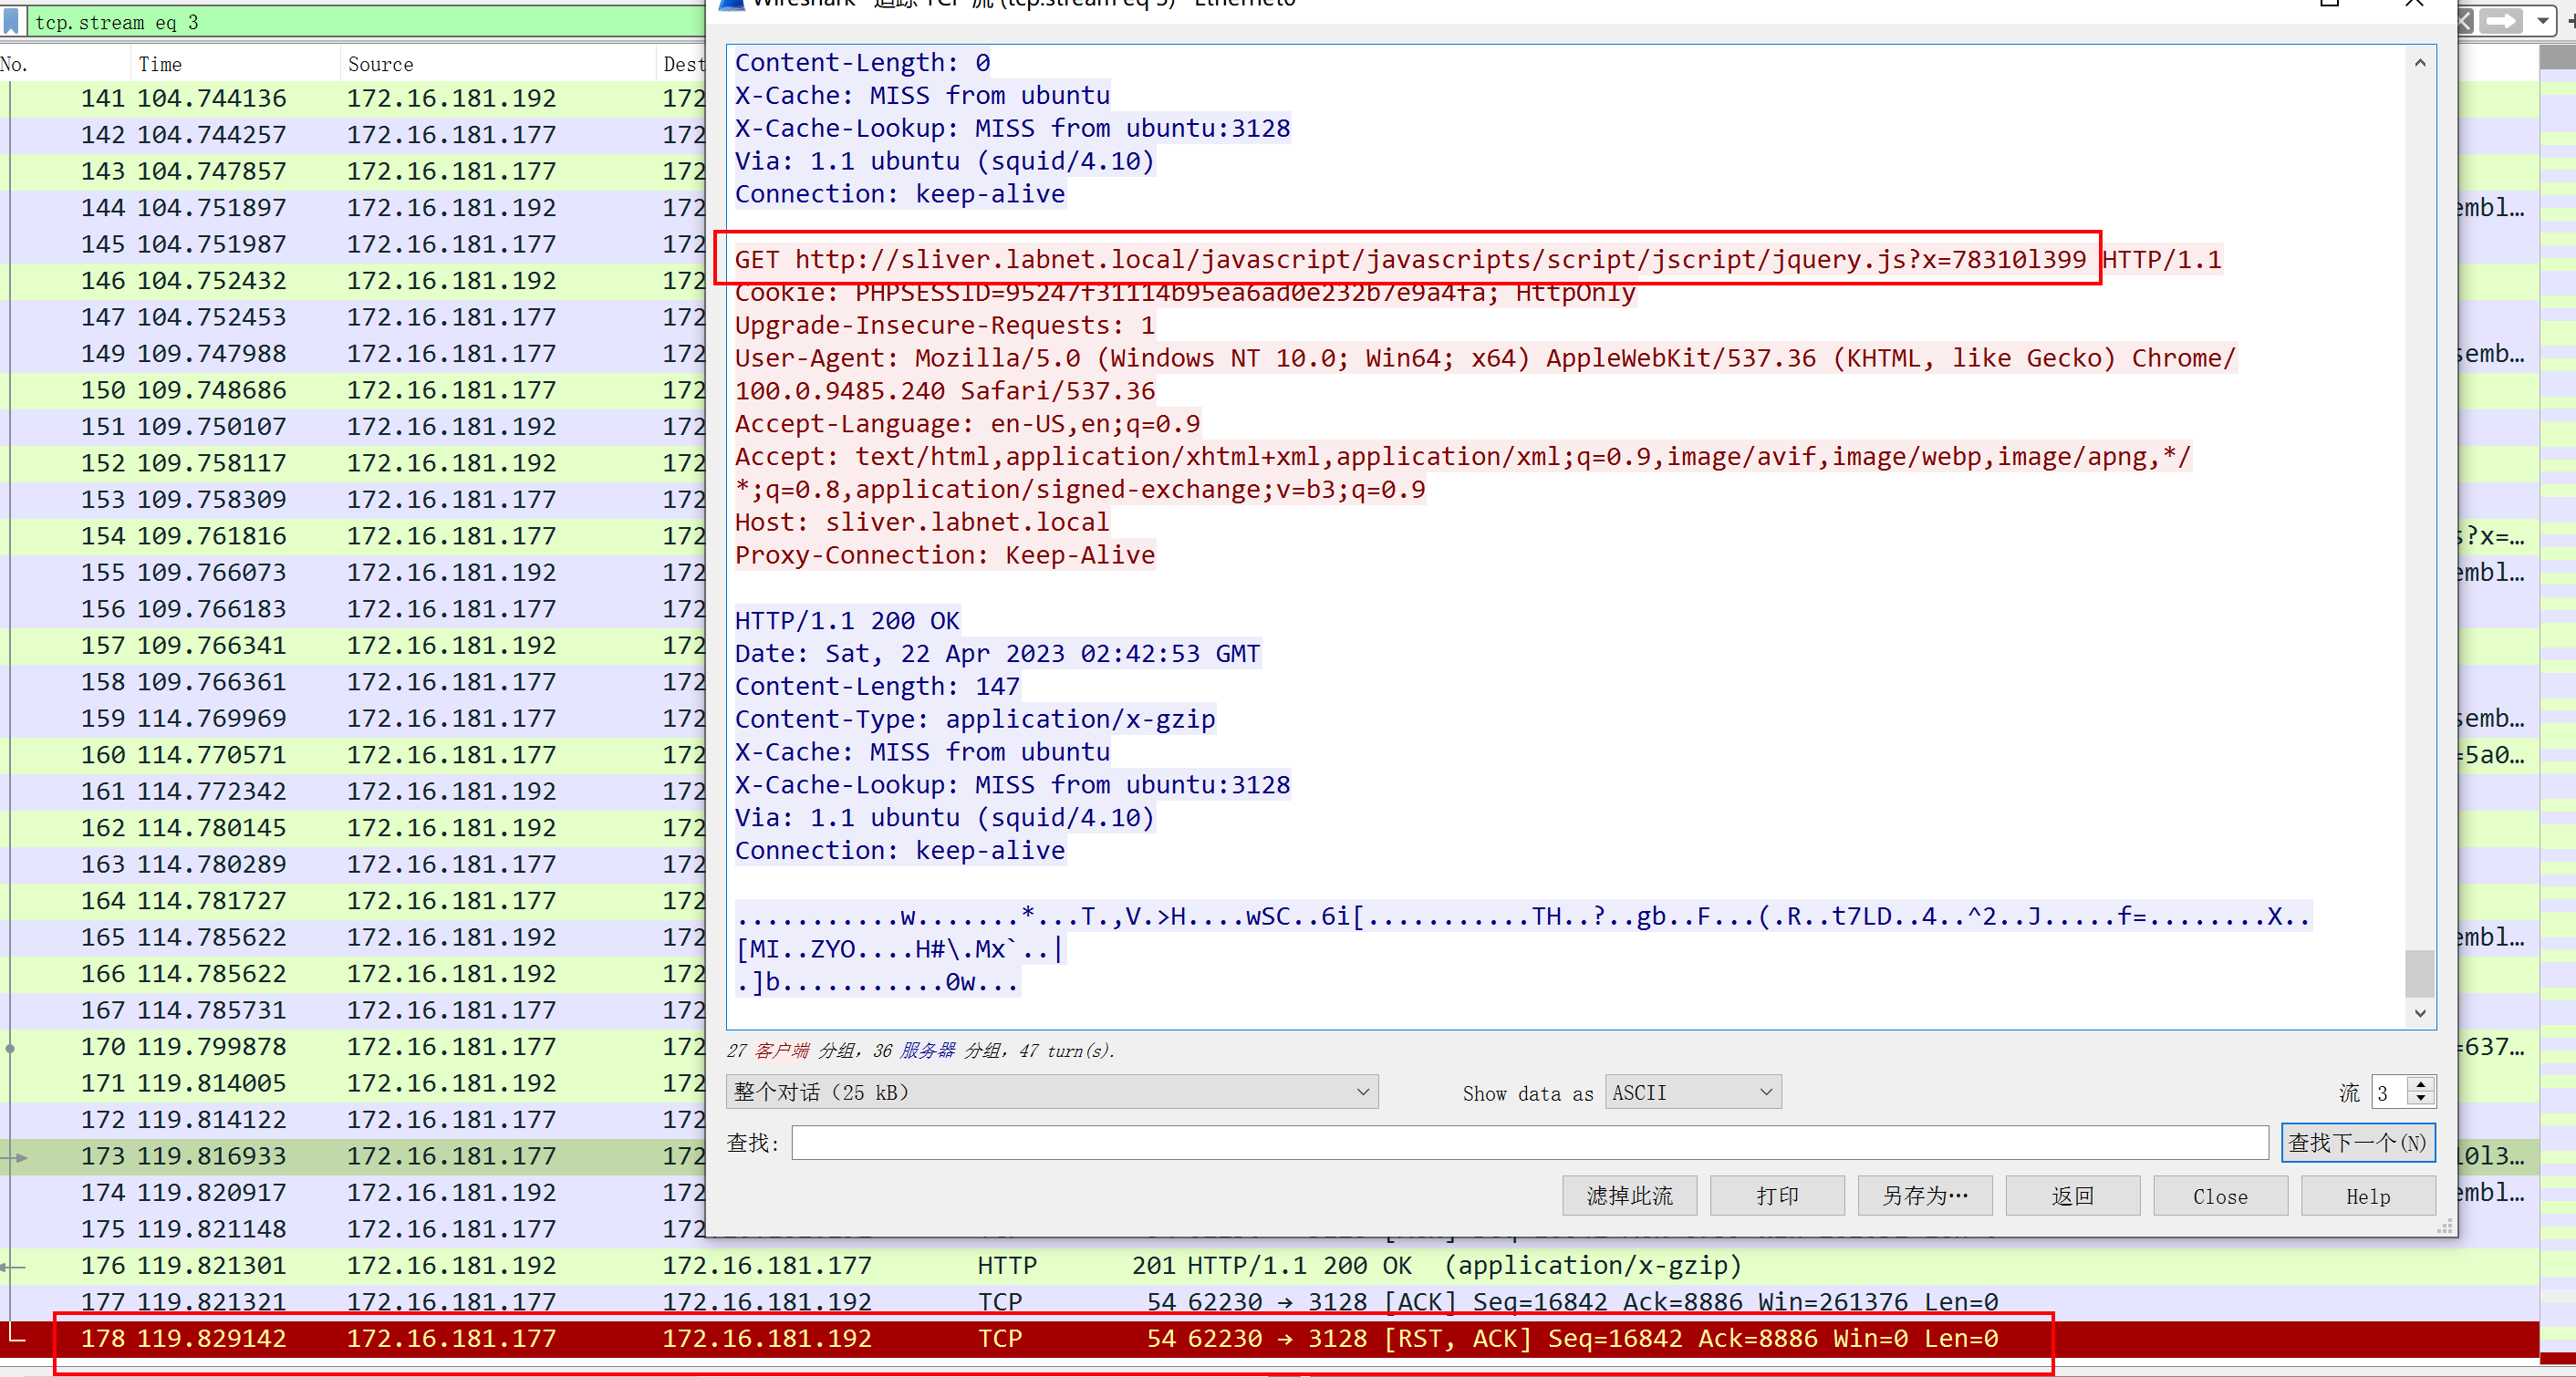Click the 打印 print button
Image resolution: width=2576 pixels, height=1377 pixels.
(1777, 1196)
